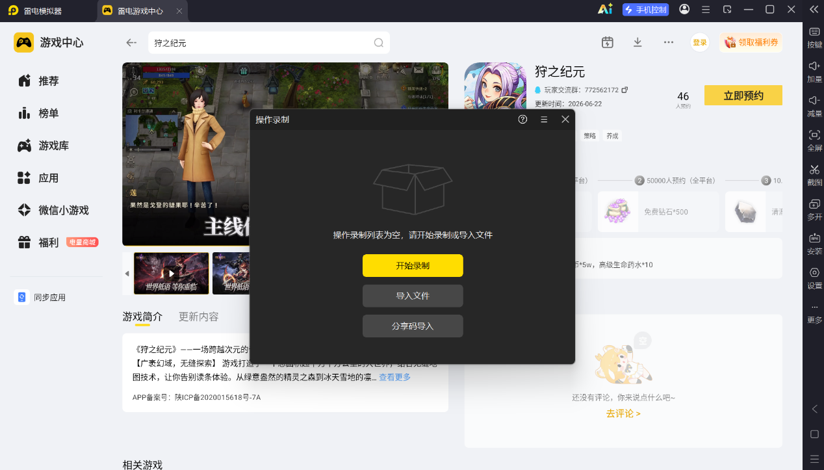
Task: Click 安装 APK install icon
Action: point(814,243)
